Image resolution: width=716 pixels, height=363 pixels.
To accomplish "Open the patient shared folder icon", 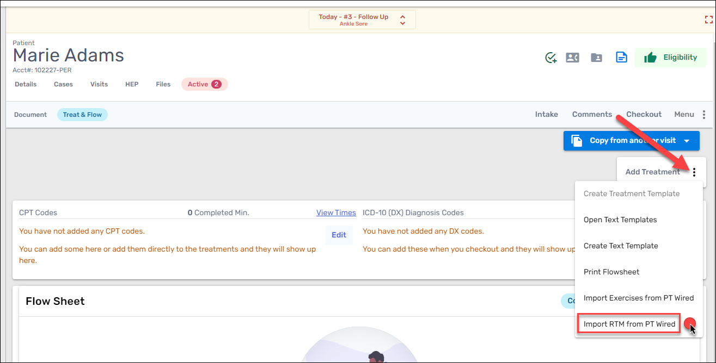I will [597, 58].
